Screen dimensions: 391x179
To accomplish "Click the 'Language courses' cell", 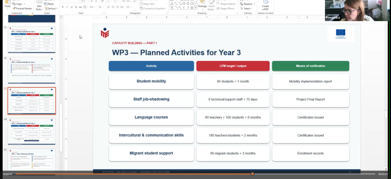I will click(x=151, y=117).
